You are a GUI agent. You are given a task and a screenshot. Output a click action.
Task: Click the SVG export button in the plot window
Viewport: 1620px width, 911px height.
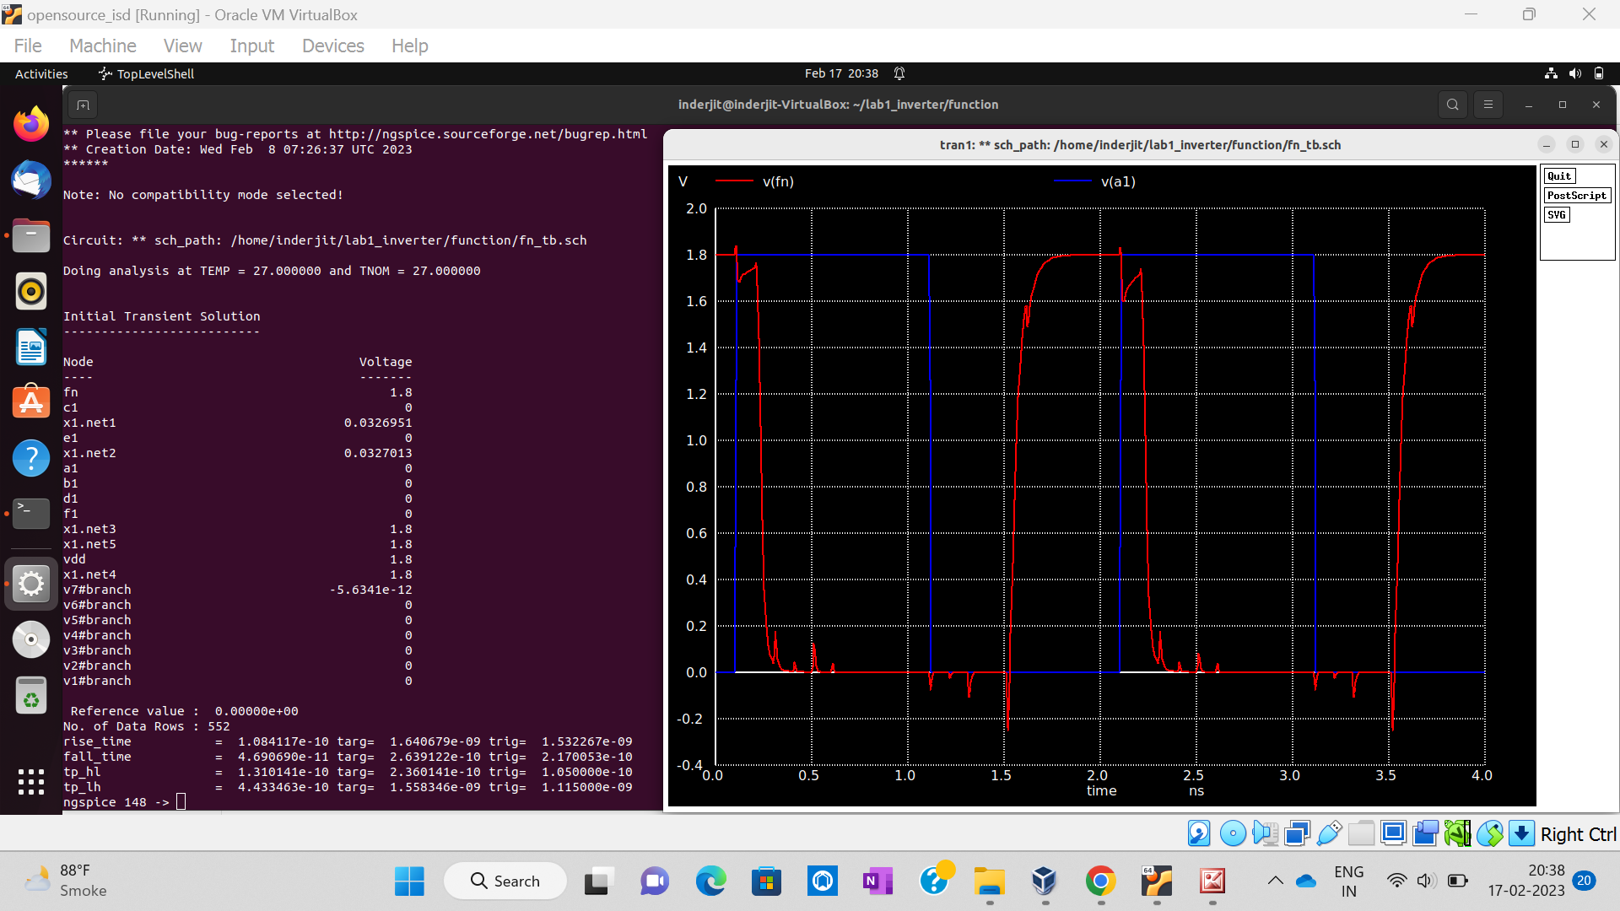(1557, 214)
